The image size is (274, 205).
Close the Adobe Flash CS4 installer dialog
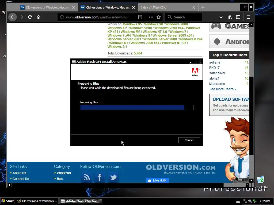click(200, 62)
